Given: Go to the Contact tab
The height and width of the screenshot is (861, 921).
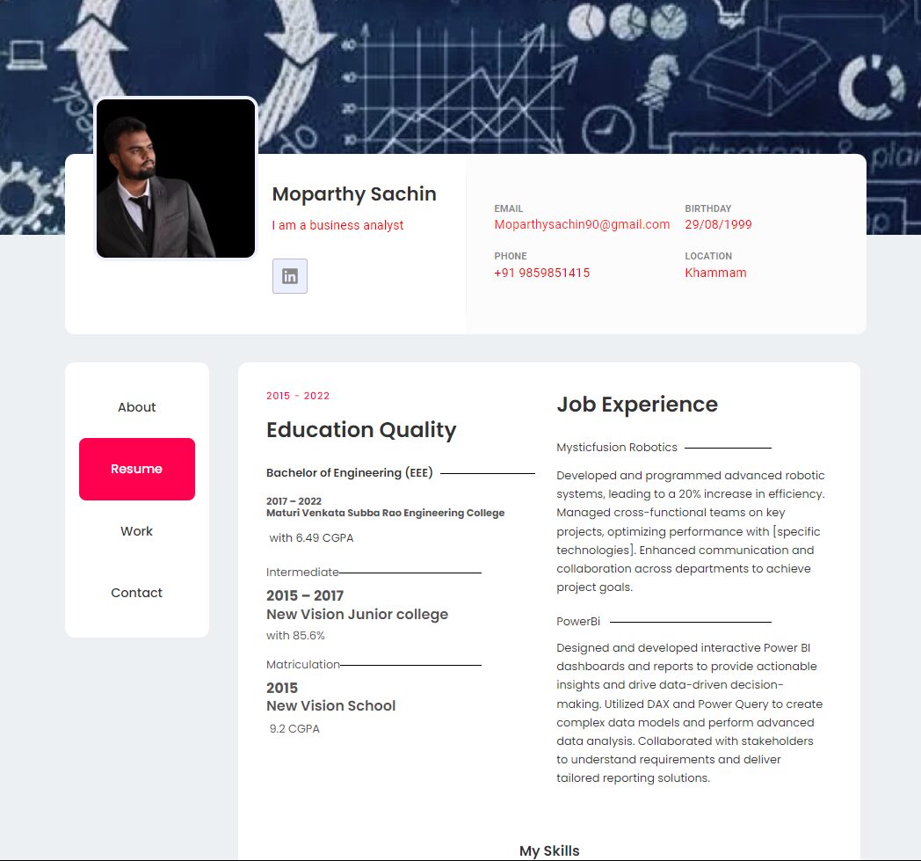Looking at the screenshot, I should pyautogui.click(x=137, y=593).
